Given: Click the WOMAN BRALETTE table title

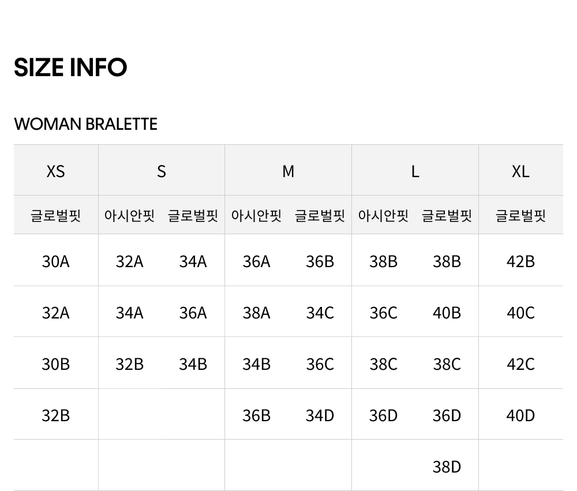Looking at the screenshot, I should click(x=85, y=124).
